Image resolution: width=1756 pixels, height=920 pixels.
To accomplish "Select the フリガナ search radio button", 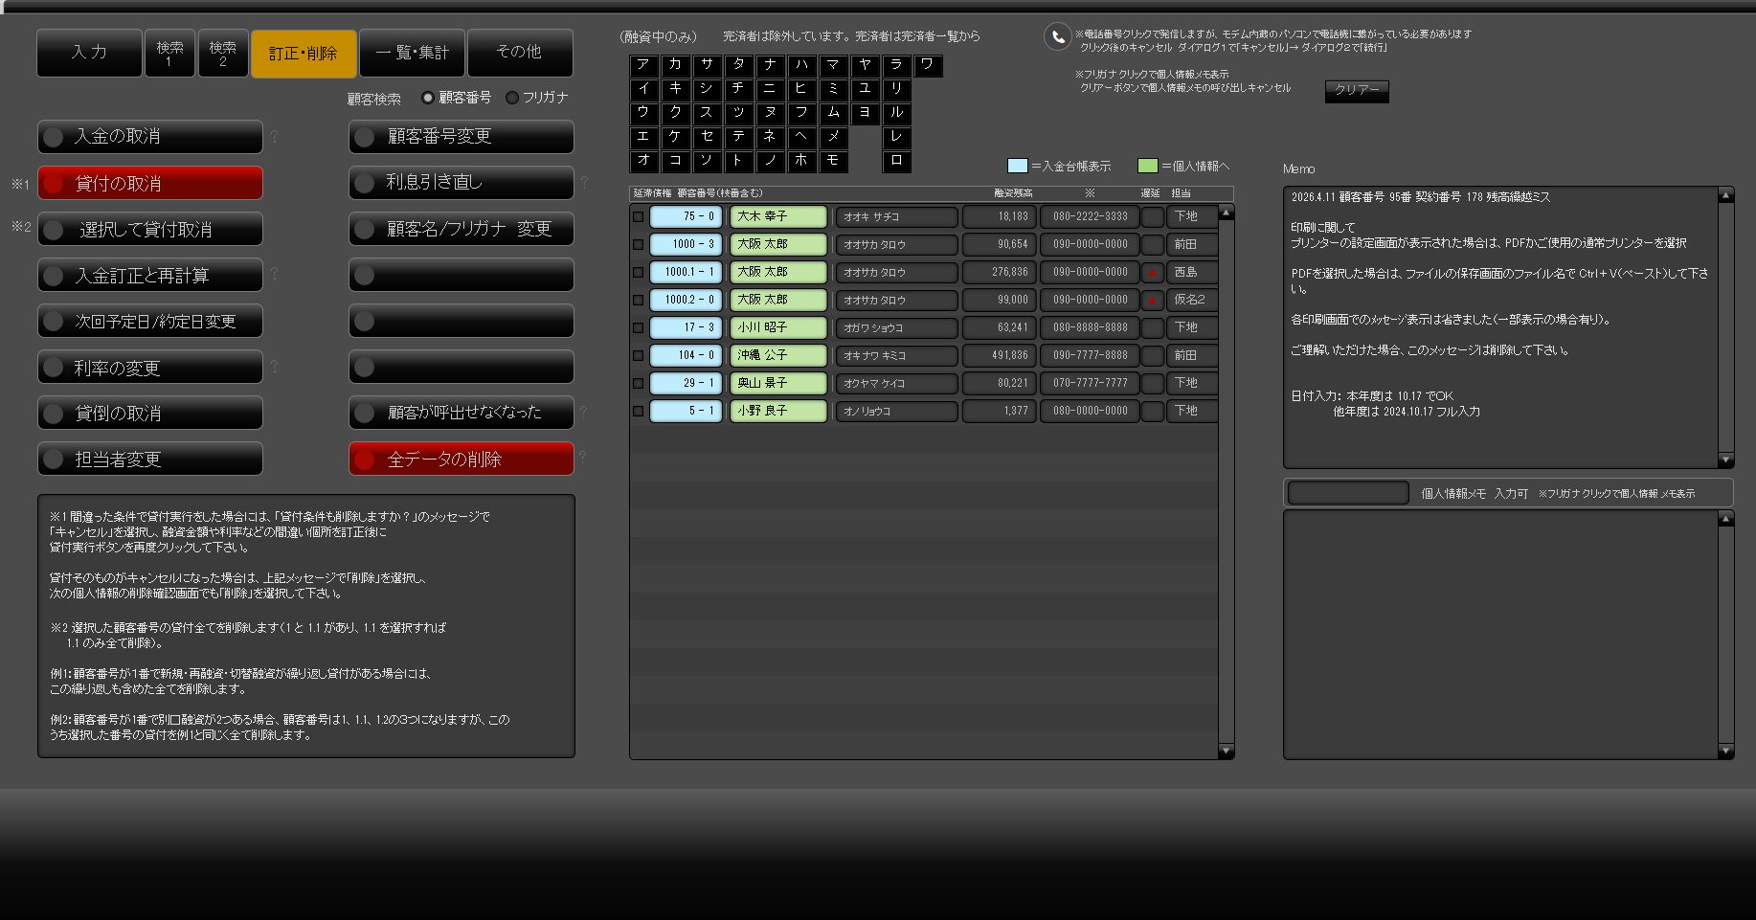I will click(x=512, y=98).
